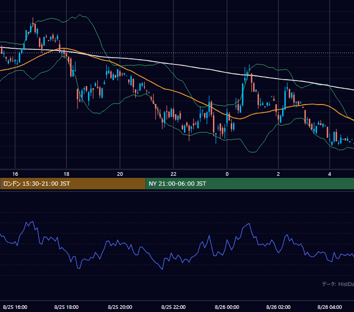Viewport: 354px width, 312px height.
Task: Click the 8/26 04:00 date label
Action: coord(330,307)
